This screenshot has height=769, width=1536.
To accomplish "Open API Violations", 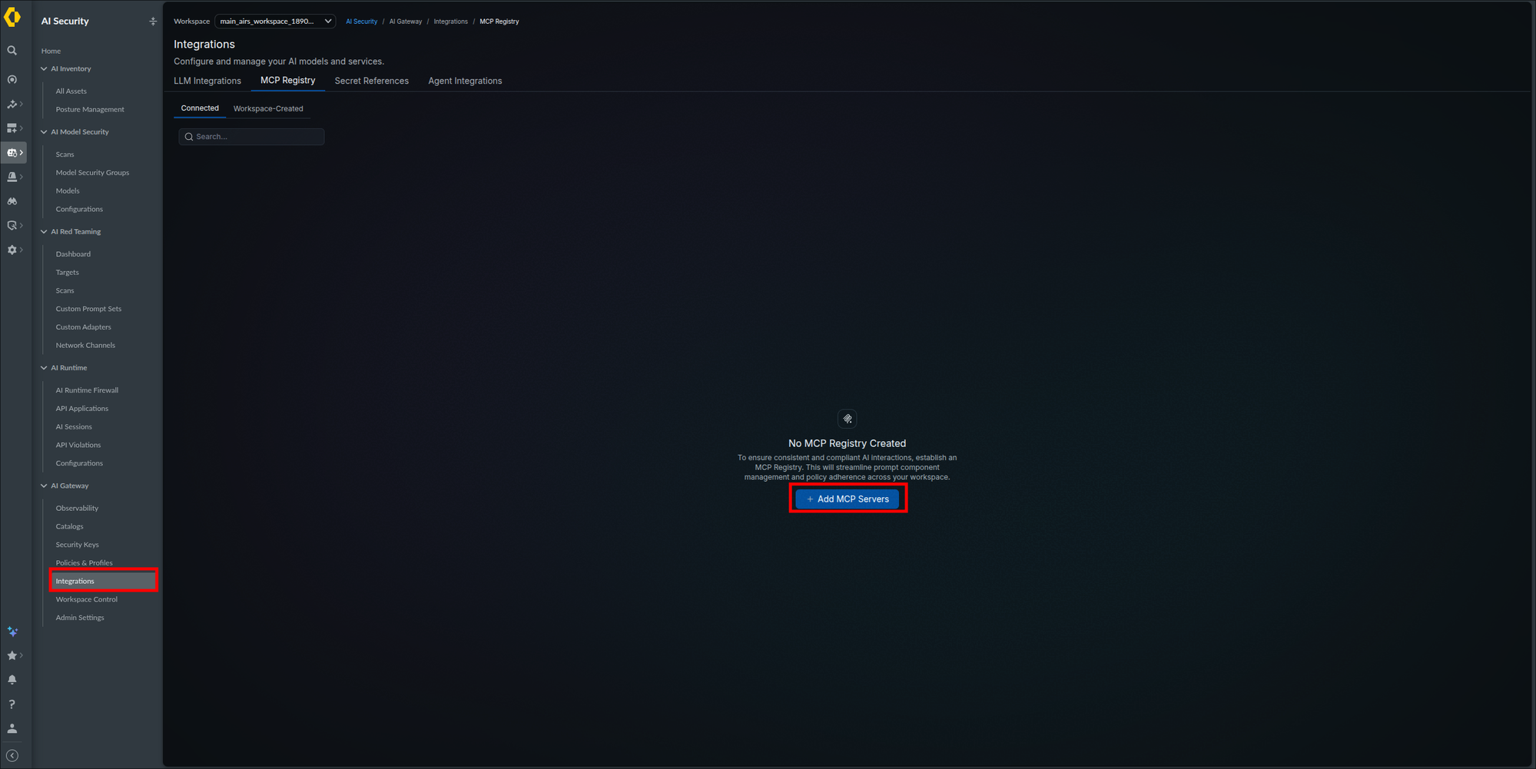I will pyautogui.click(x=78, y=446).
